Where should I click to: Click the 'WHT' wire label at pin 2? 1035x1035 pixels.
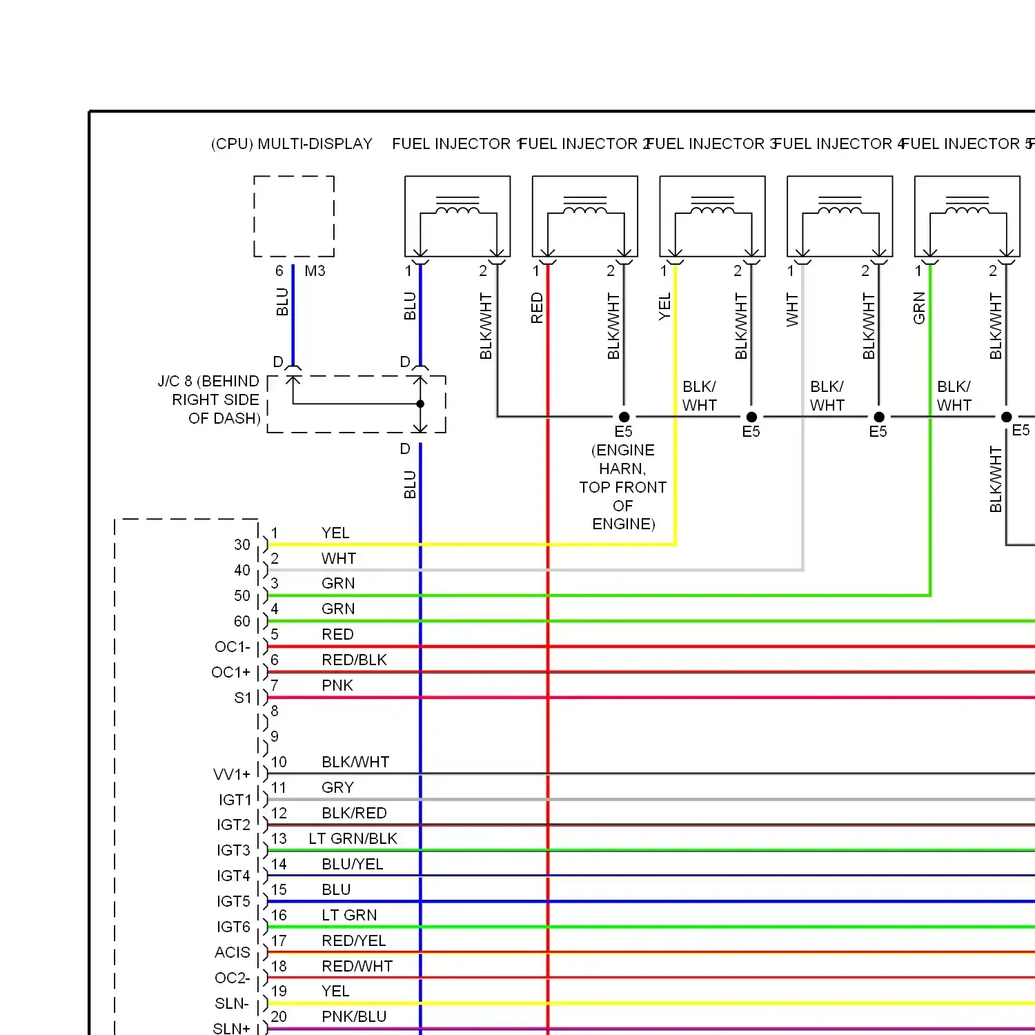click(x=339, y=558)
